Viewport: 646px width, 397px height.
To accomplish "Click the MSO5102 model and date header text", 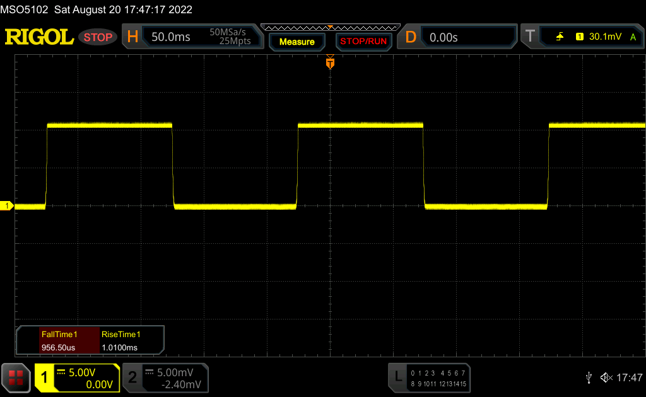I will (97, 9).
